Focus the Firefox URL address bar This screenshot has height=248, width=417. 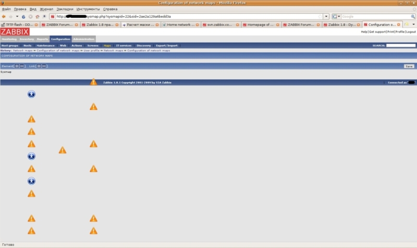point(186,17)
